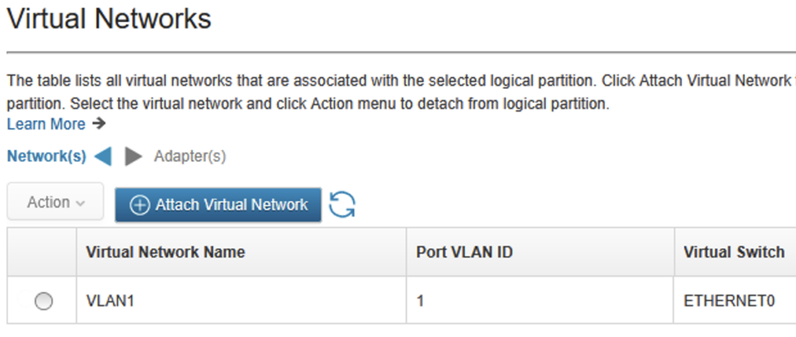Click the blue left arrow next to Network(s)
The height and width of the screenshot is (337, 796).
pyautogui.click(x=103, y=157)
